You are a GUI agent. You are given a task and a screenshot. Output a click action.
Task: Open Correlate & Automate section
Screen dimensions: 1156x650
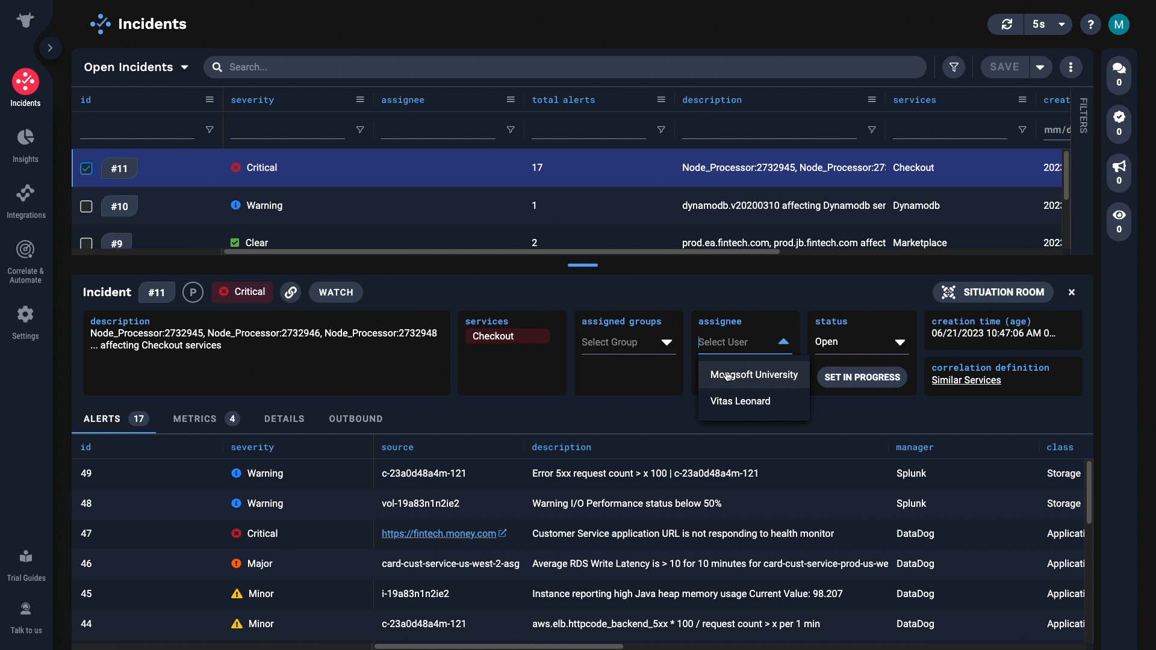pos(25,261)
